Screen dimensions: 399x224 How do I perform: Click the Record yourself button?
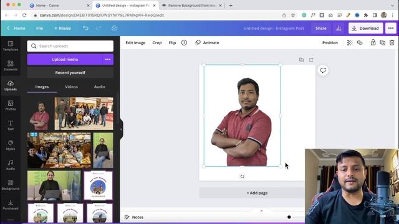coord(70,73)
